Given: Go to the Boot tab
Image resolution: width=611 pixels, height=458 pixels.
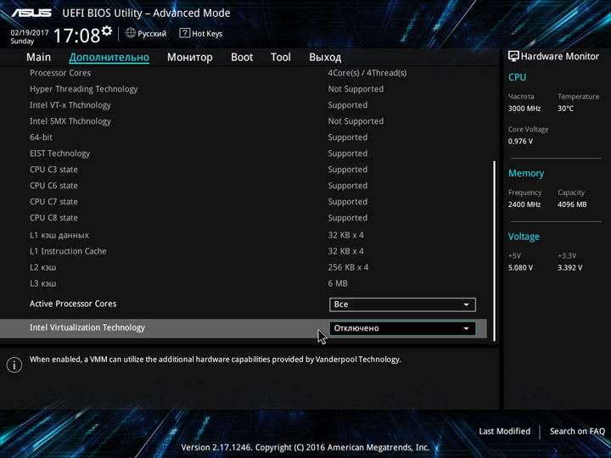Looking at the screenshot, I should (x=242, y=58).
